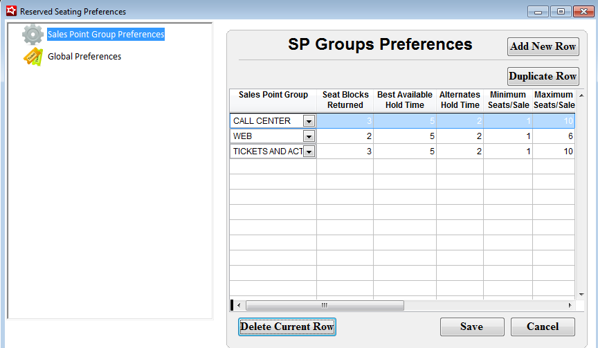This screenshot has width=598, height=348.
Task: Save the SP group preferences
Action: (x=471, y=327)
